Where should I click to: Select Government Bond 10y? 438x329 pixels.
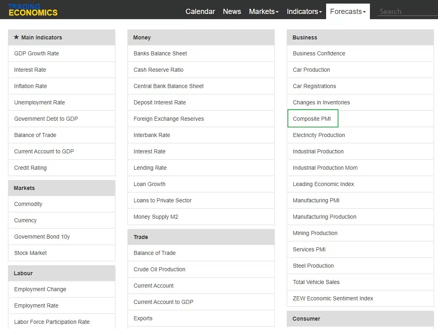pos(42,237)
